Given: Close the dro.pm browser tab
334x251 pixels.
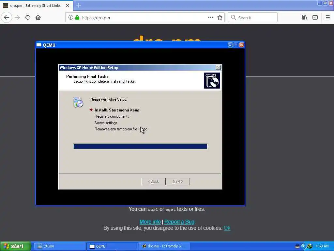Looking at the screenshot, I should tap(67, 6).
